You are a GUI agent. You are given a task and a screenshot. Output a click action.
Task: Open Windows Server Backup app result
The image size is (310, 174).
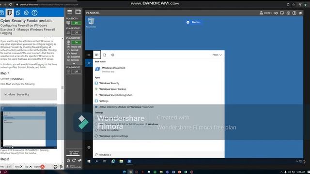tap(159, 89)
